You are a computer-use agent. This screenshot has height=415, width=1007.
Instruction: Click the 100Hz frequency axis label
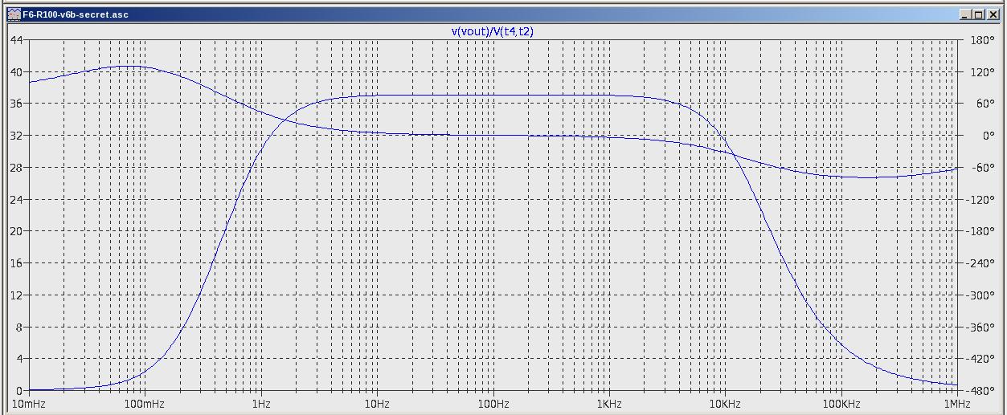pyautogui.click(x=493, y=404)
